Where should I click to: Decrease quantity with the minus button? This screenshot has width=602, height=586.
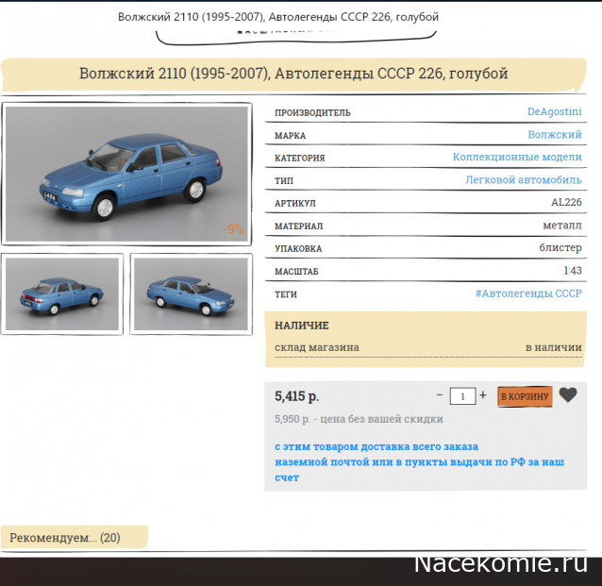440,395
